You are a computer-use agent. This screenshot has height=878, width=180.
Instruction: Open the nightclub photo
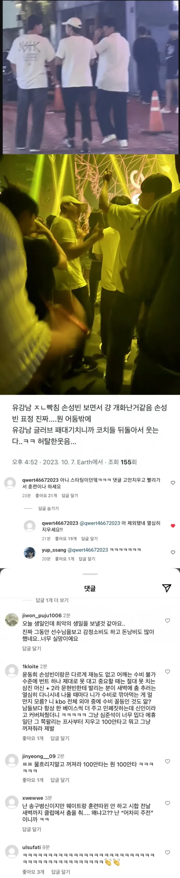coord(90,274)
